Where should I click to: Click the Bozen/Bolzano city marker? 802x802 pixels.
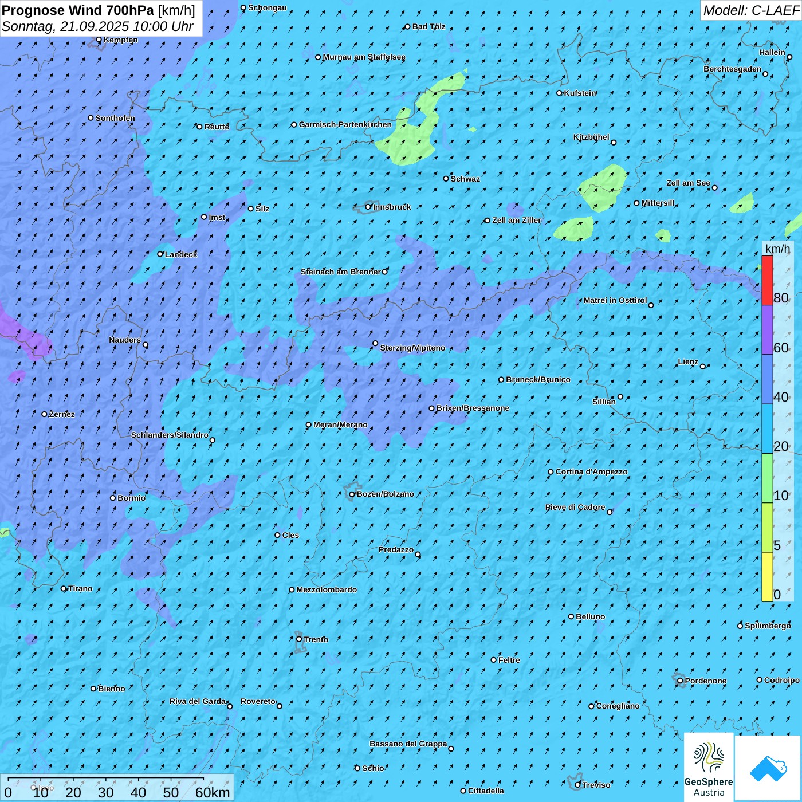(352, 494)
